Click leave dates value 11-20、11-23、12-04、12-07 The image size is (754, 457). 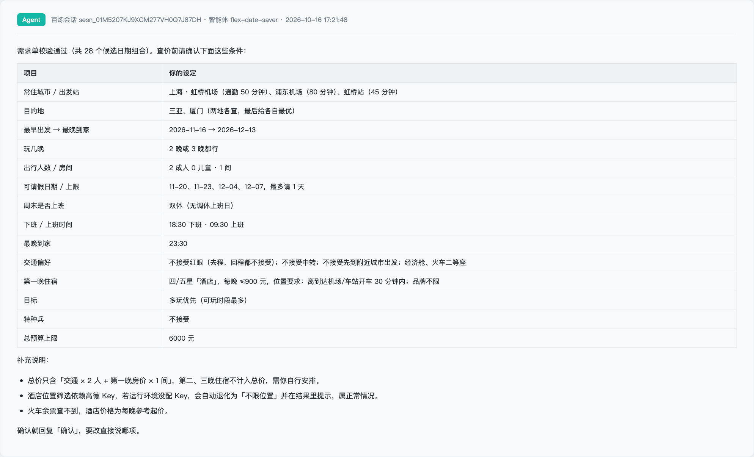click(x=237, y=187)
